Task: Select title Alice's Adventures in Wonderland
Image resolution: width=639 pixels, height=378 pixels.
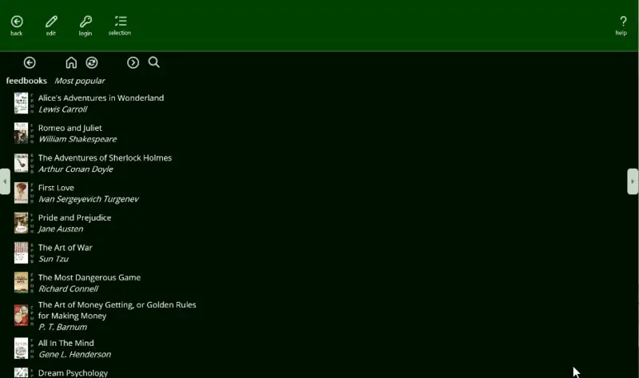Action: 101,97
